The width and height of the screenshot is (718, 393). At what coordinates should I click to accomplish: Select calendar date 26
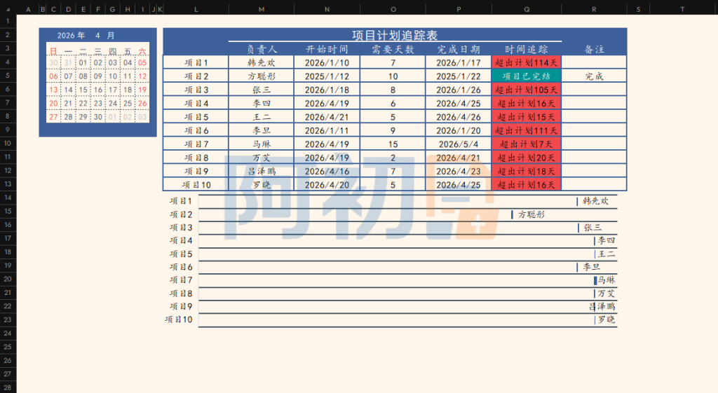click(142, 104)
